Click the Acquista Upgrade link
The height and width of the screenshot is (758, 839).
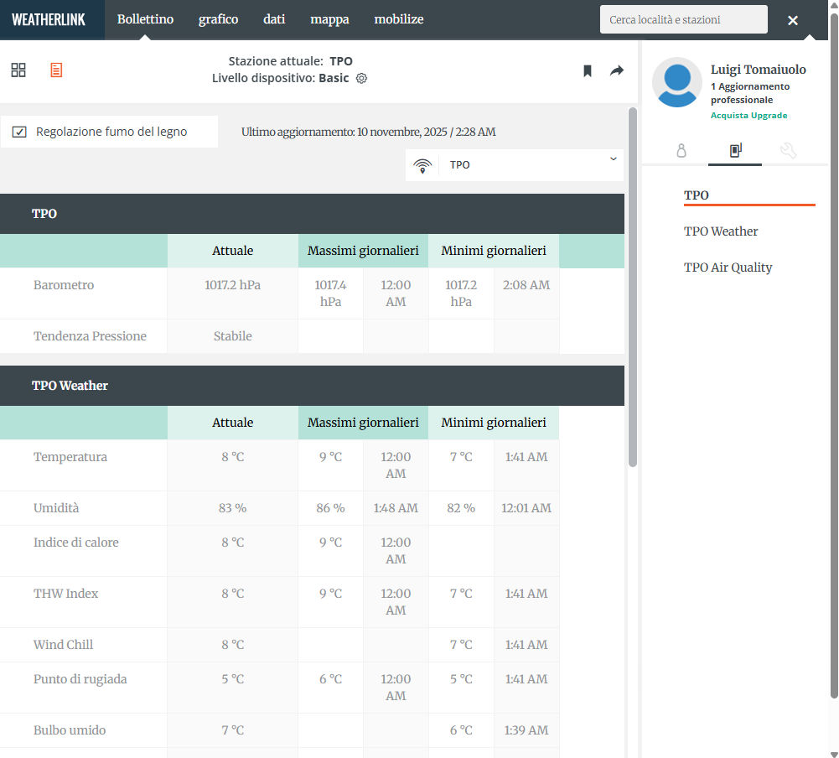[x=748, y=116]
